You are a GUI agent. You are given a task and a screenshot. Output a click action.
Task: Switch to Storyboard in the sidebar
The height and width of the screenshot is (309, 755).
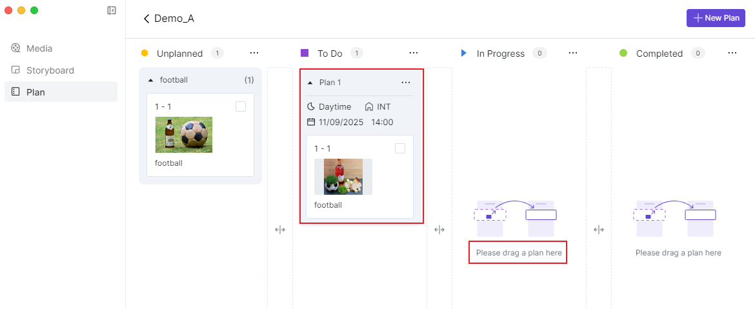pyautogui.click(x=50, y=70)
